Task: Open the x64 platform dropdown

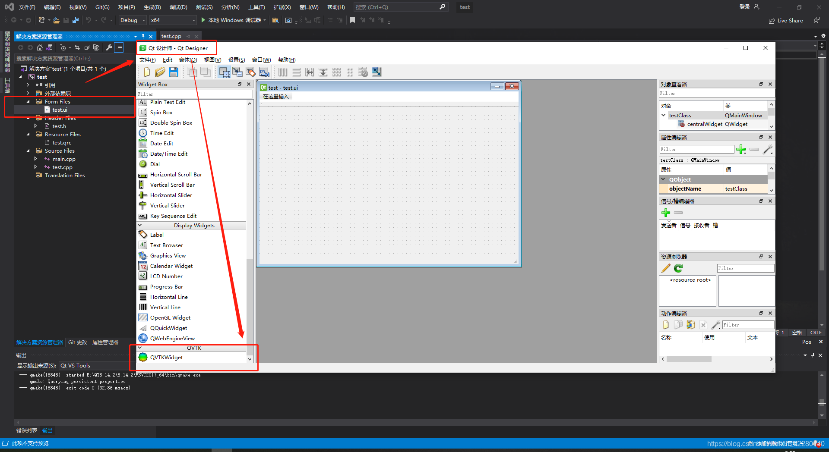Action: [173, 20]
